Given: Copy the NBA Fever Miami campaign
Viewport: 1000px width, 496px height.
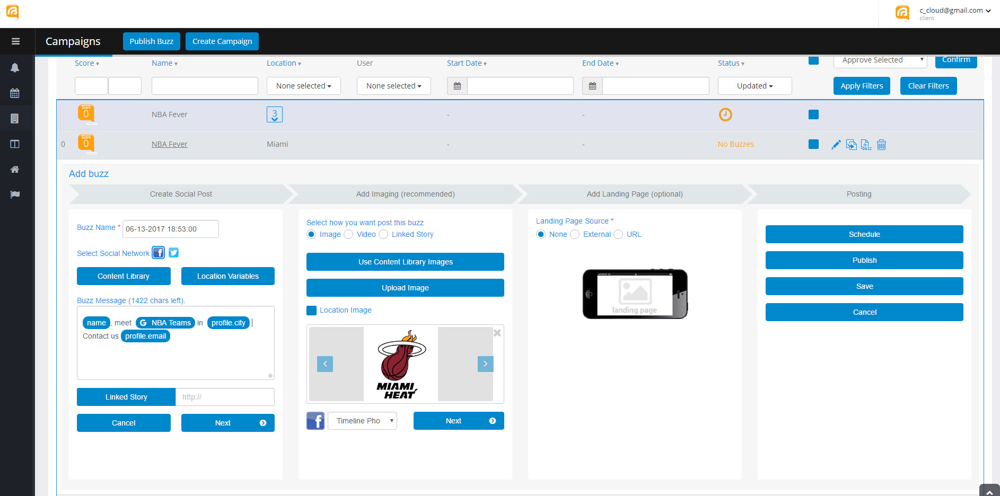Looking at the screenshot, I should tap(852, 144).
